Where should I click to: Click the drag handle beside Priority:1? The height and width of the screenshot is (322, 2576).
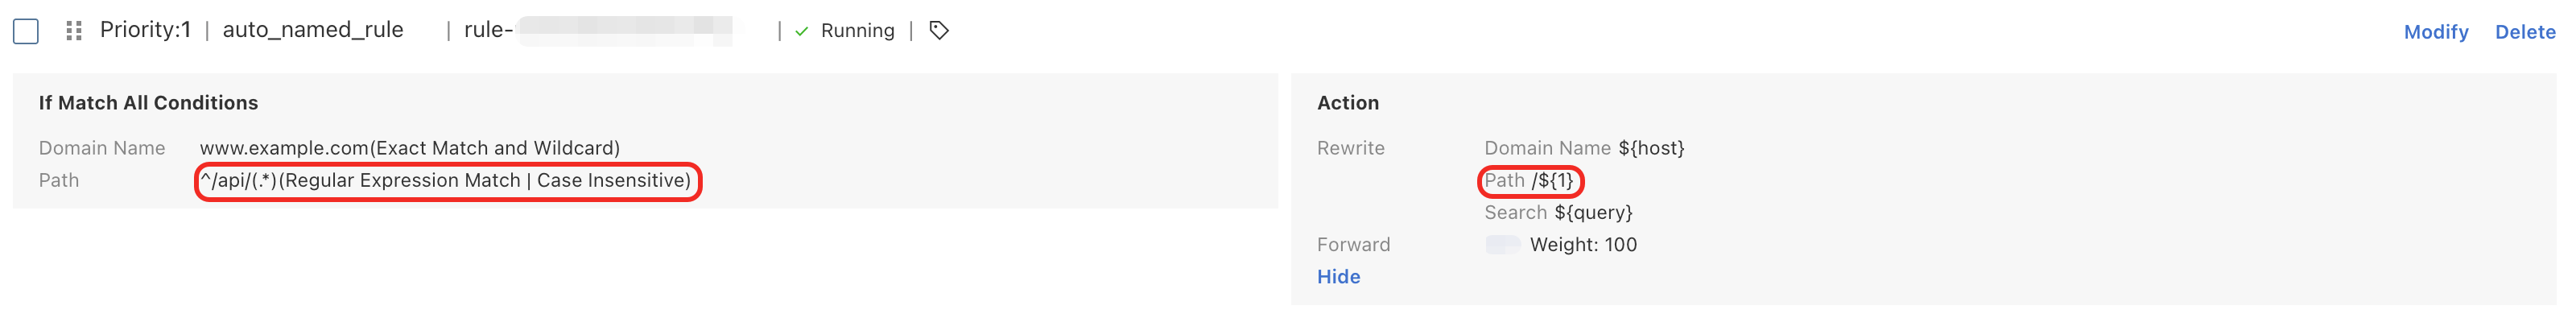coord(73,31)
